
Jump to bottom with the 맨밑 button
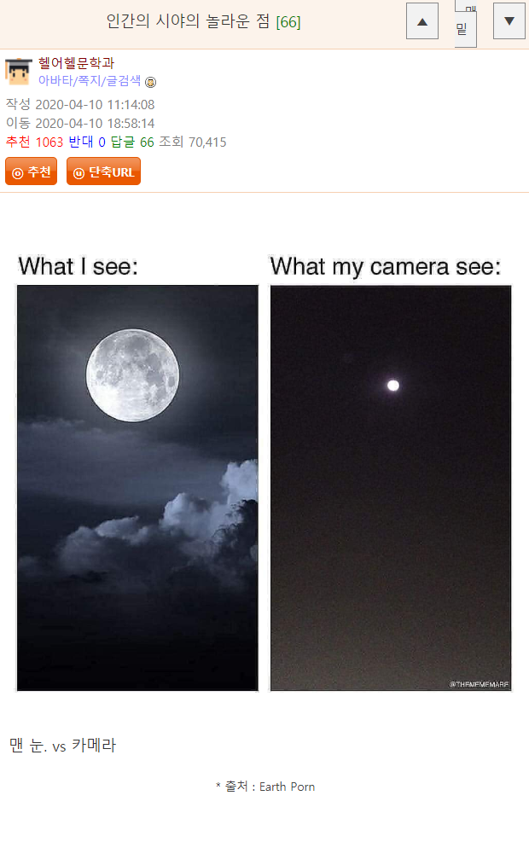(x=465, y=24)
